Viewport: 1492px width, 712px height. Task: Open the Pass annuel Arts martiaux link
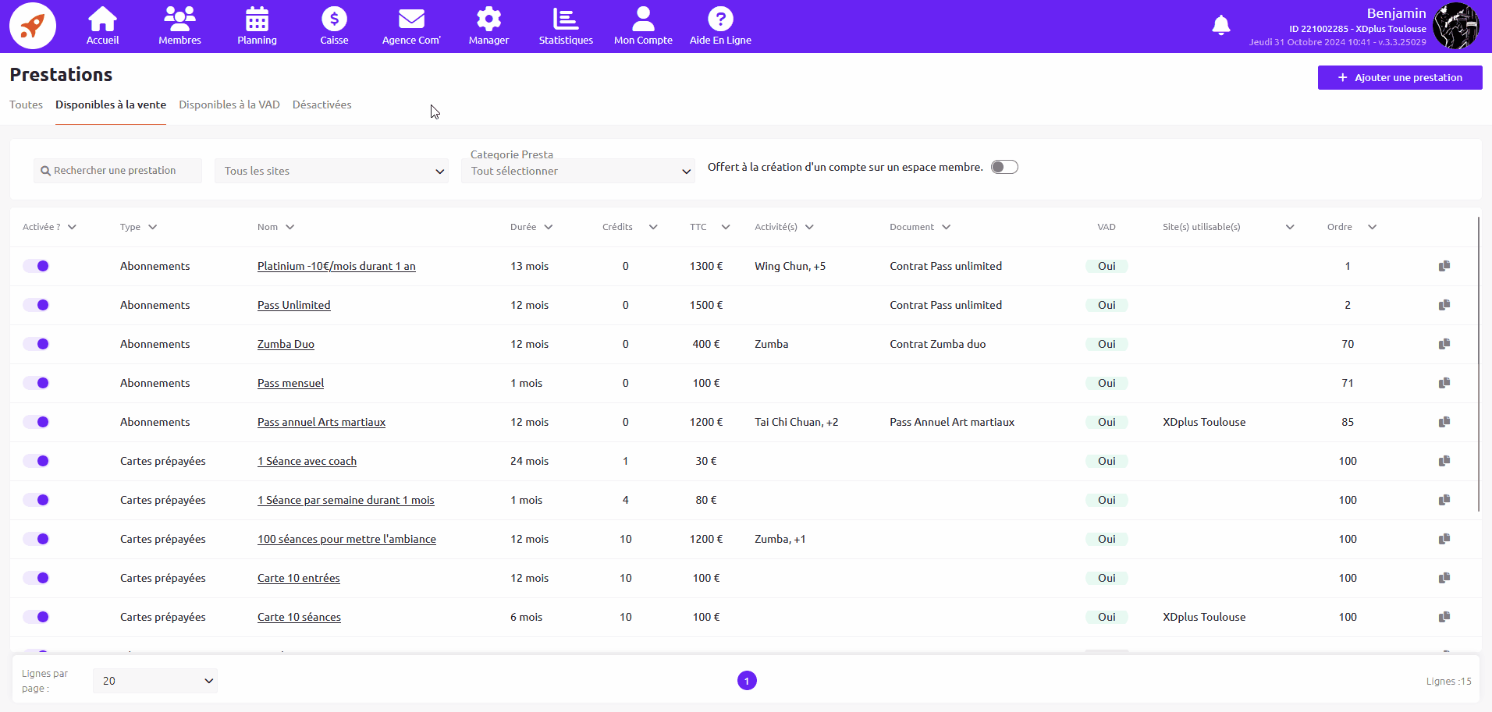tap(321, 422)
